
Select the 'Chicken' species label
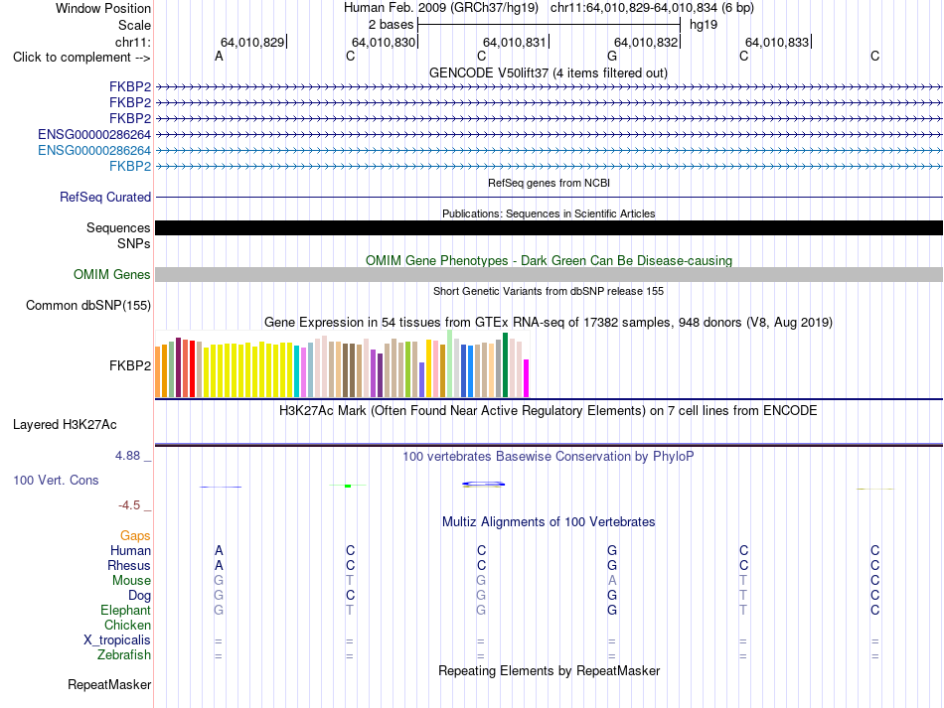point(127,625)
